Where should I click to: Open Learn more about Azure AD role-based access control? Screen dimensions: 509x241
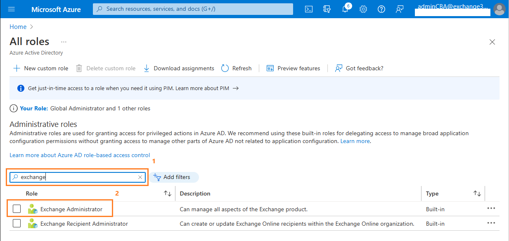tap(80, 155)
